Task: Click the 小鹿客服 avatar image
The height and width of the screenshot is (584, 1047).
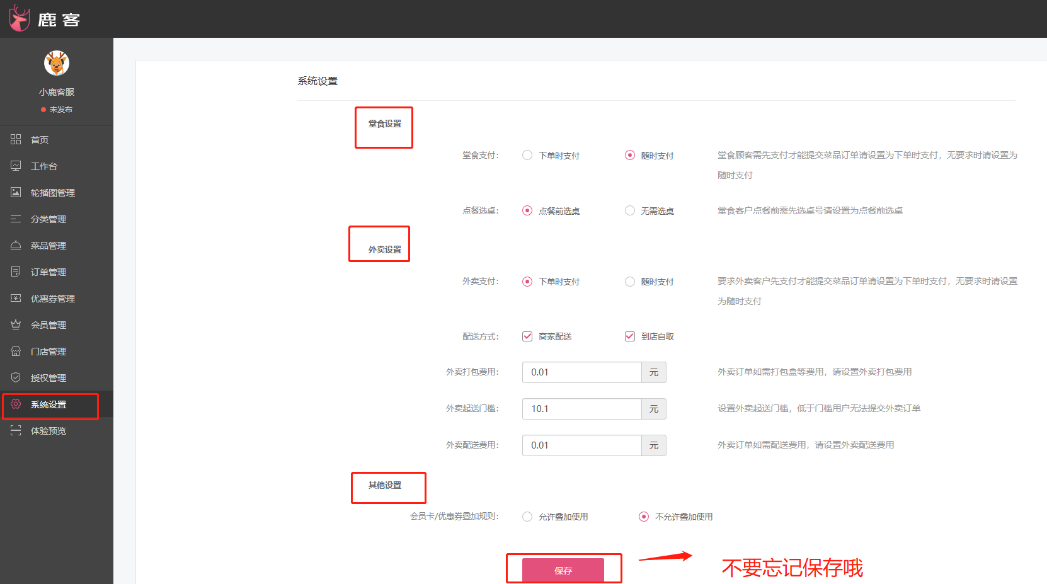Action: (57, 63)
